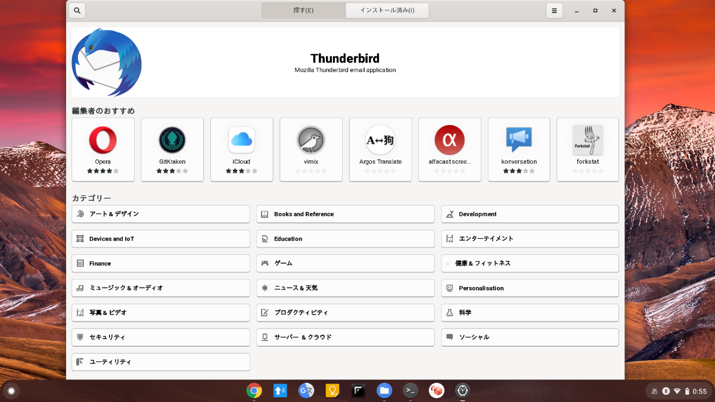Viewport: 715px width, 402px height.
Task: Open the ミュージック & オーディオ category
Action: 161,288
